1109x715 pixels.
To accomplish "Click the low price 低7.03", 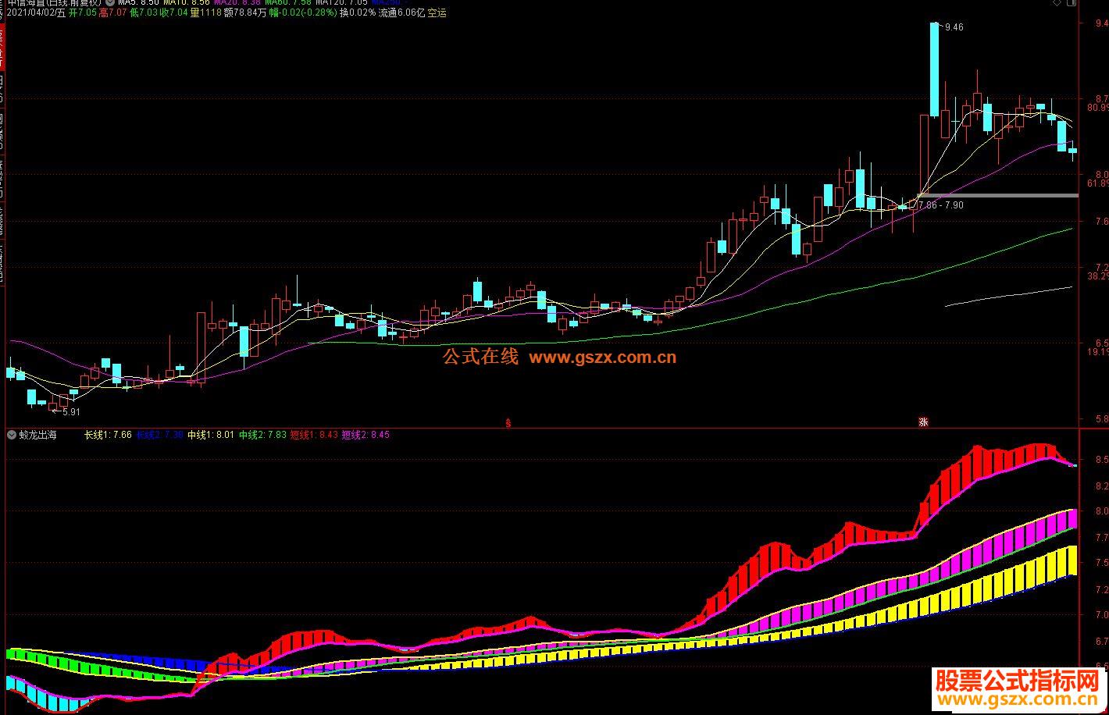I will click(x=144, y=13).
